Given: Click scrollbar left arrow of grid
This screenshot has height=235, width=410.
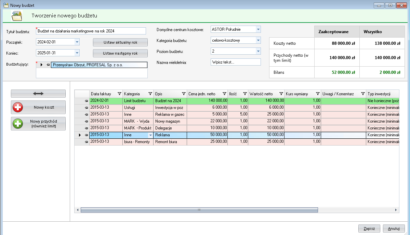Looking at the screenshot, I should [x=78, y=210].
